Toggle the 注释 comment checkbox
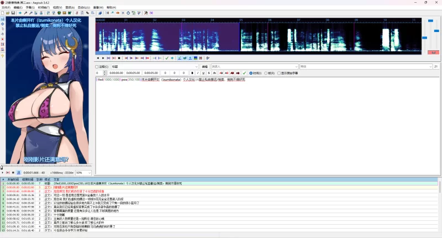This screenshot has width=442, height=238. pos(97,66)
